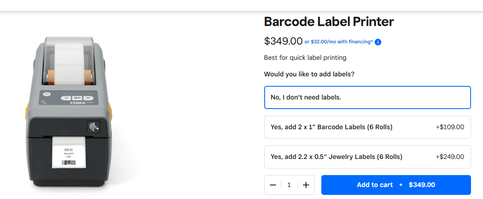Select "No, I don't need labels" option

click(367, 97)
